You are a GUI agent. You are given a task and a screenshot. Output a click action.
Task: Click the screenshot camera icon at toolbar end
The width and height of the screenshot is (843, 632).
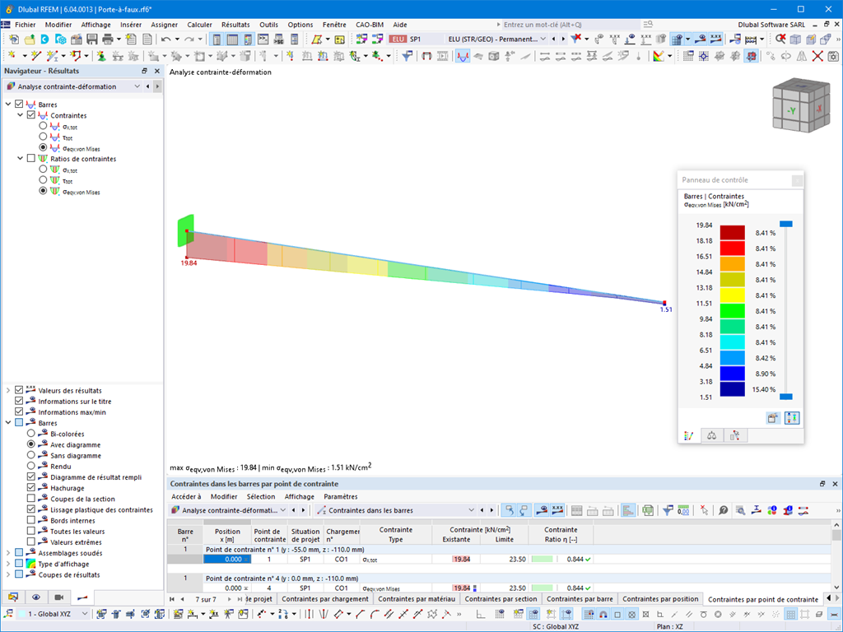(833, 56)
